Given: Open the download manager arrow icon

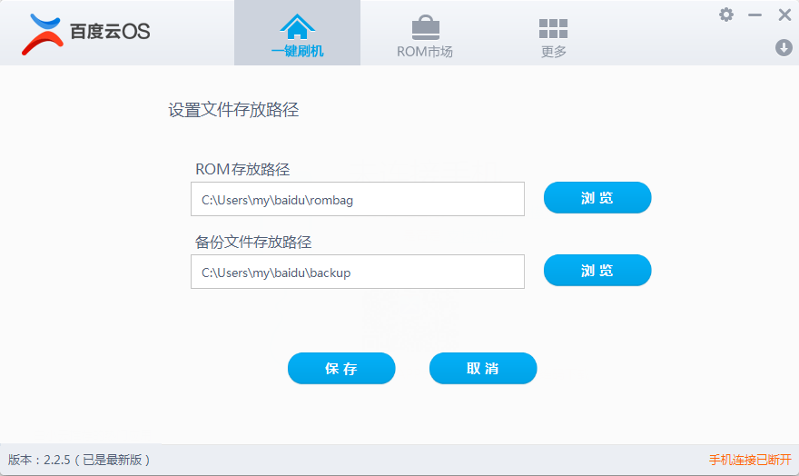Looking at the screenshot, I should (784, 47).
